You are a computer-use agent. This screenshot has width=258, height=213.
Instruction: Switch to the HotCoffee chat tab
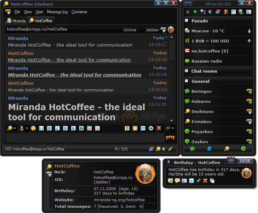pos(41,21)
